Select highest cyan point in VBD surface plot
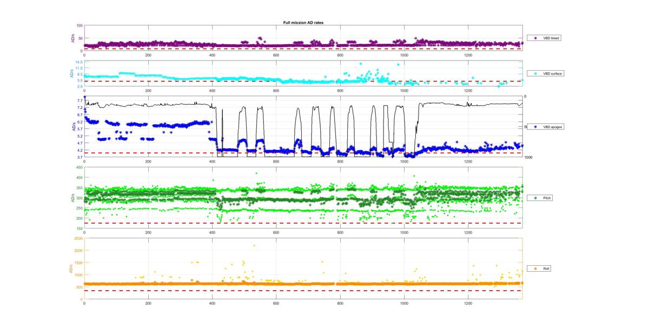This screenshot has width=649, height=336. click(x=361, y=63)
